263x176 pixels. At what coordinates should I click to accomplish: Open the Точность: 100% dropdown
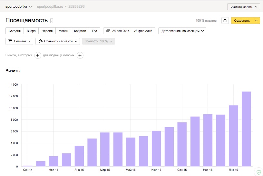click(x=98, y=41)
